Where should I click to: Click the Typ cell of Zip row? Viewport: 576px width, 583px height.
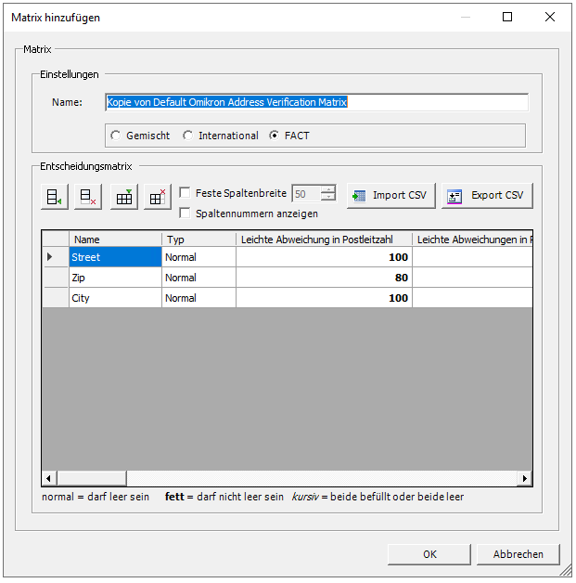pos(198,278)
